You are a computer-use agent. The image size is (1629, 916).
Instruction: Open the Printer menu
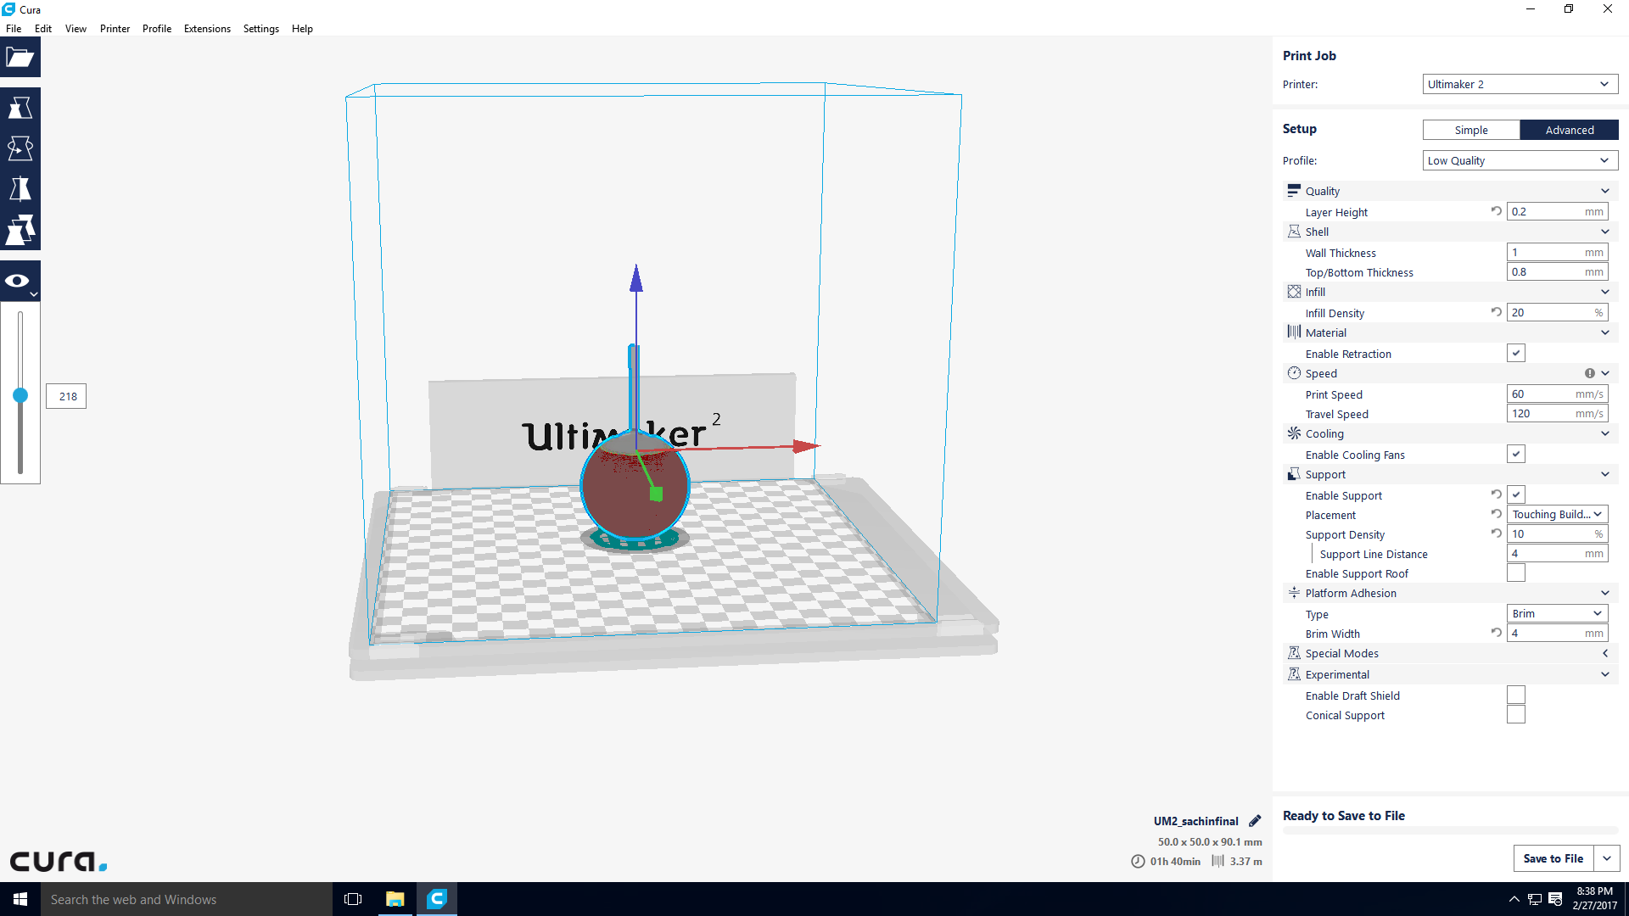[x=115, y=28]
